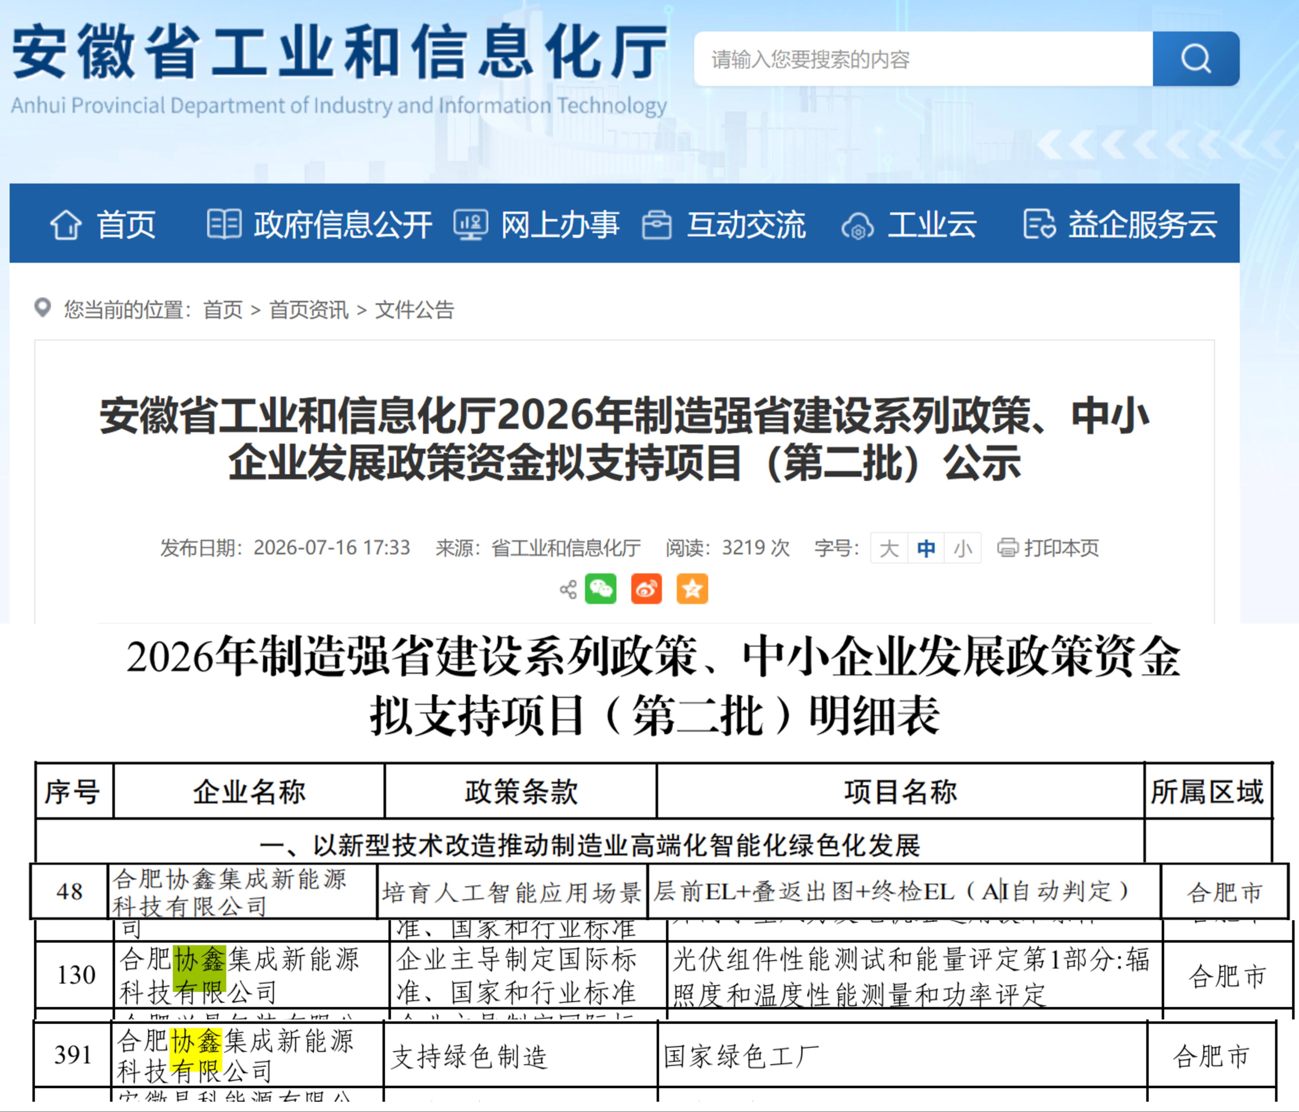The image size is (1299, 1112).
Task: Click the article headline 第二批 公示
Action: (x=624, y=438)
